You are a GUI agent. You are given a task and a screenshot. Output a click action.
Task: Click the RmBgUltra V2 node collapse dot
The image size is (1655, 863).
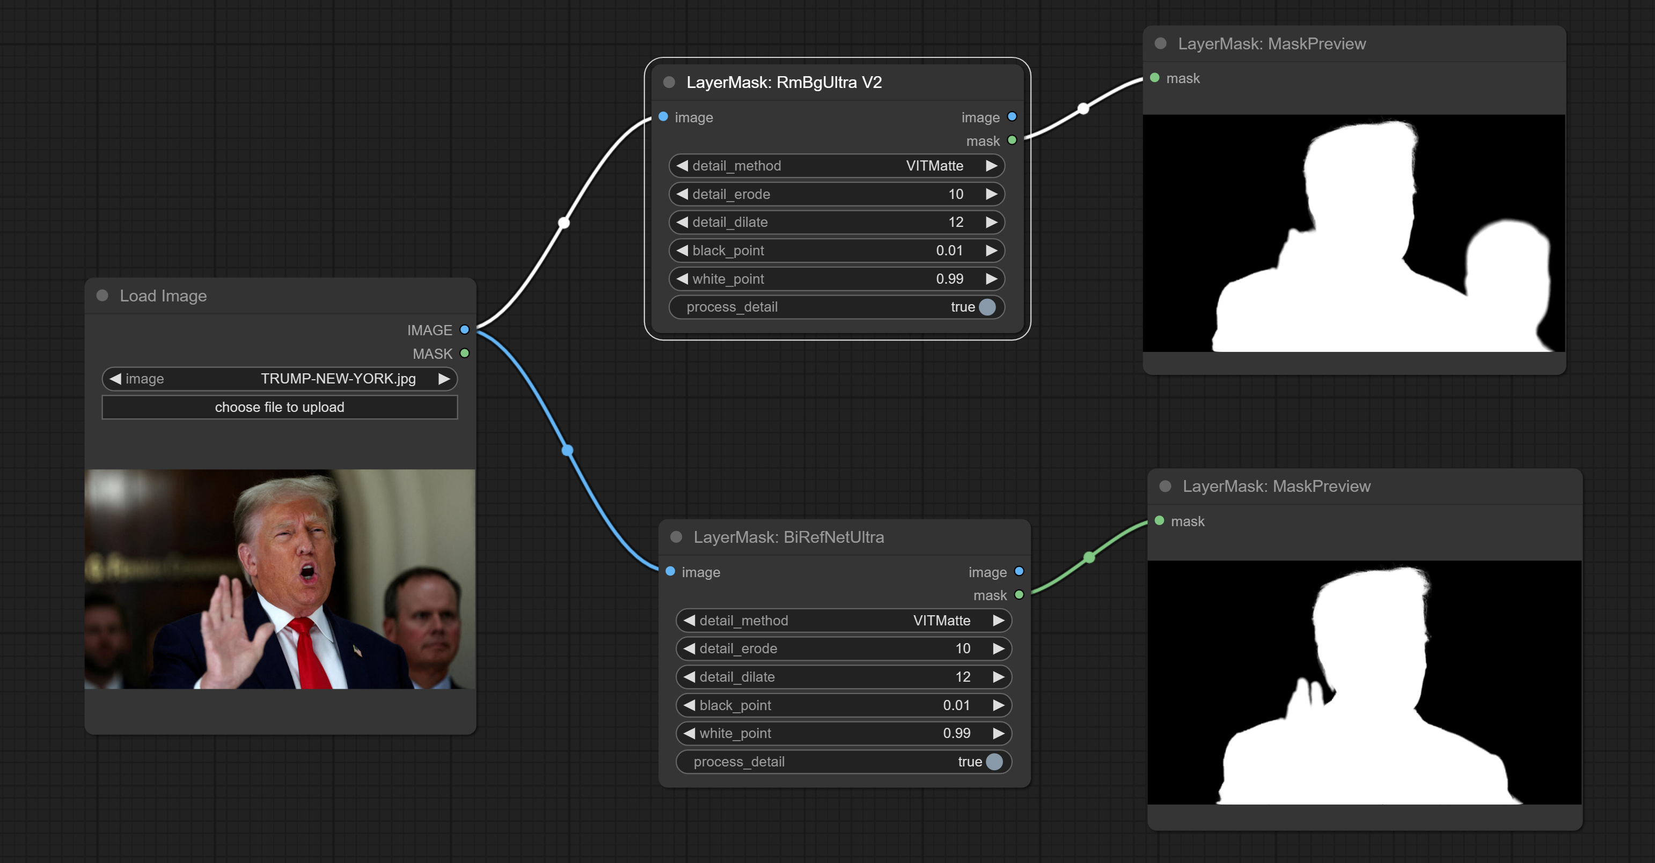point(669,82)
